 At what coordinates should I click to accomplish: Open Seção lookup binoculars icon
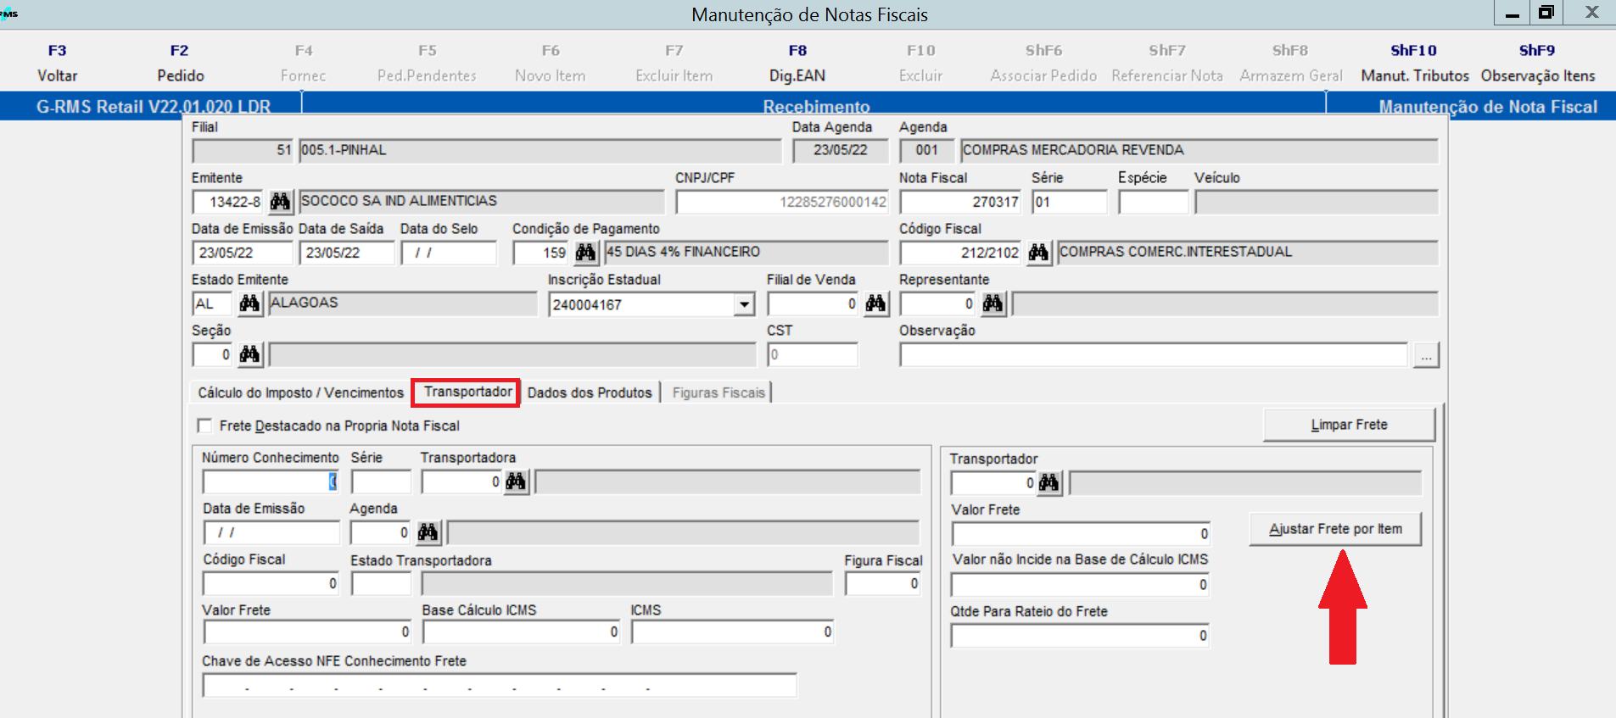pyautogui.click(x=249, y=354)
